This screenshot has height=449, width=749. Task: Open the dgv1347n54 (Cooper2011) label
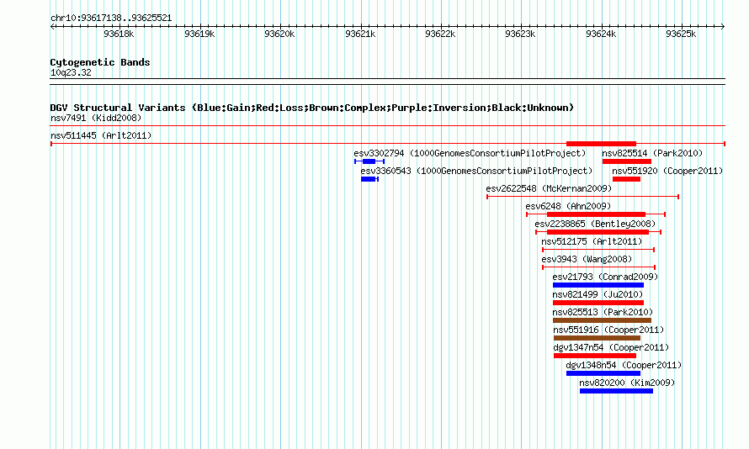click(611, 347)
